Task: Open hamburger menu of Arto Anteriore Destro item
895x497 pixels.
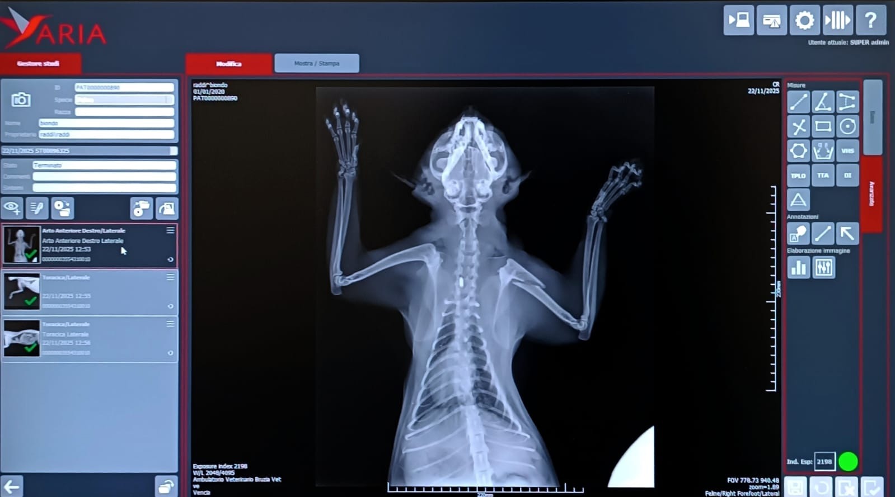Action: coord(170,230)
